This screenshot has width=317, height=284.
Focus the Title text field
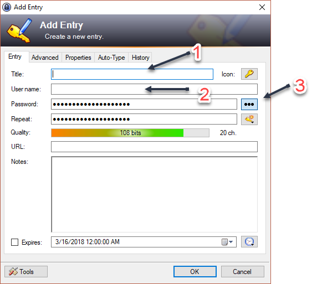(x=132, y=74)
